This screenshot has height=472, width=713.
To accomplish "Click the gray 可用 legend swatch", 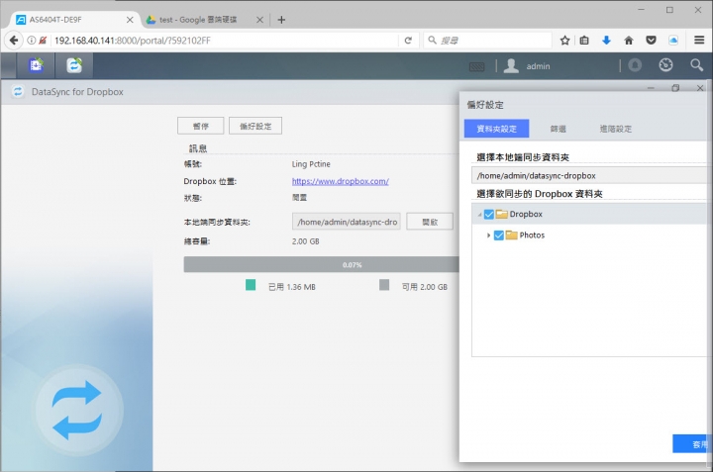I will [384, 285].
